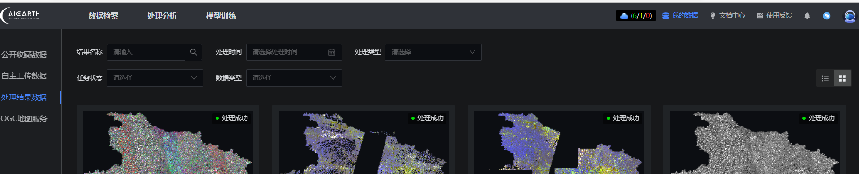The image size is (859, 174).
Task: Click the feedback icon beside 使用反馈
Action: tap(760, 16)
